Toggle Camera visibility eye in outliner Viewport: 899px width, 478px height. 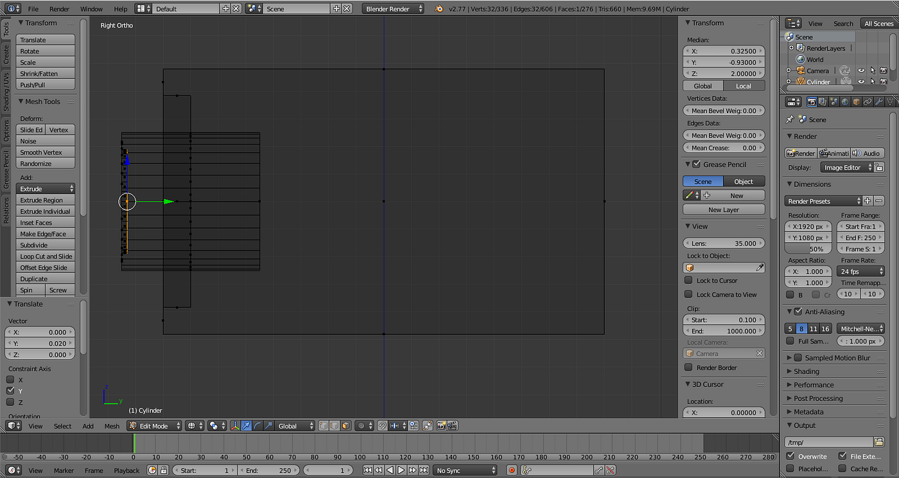click(x=861, y=71)
